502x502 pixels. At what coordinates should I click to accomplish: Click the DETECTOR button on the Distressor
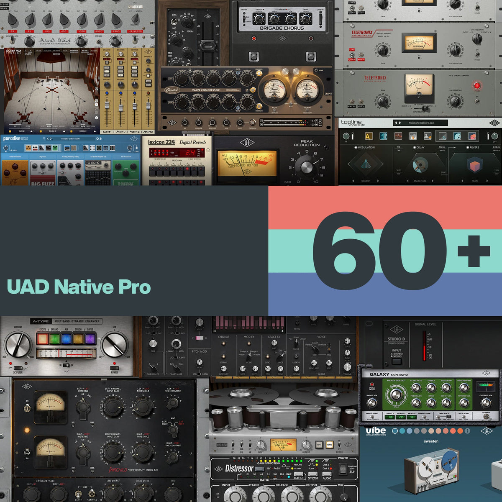tap(313, 474)
